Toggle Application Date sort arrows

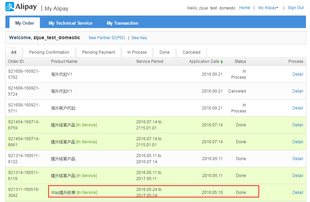coord(222,62)
